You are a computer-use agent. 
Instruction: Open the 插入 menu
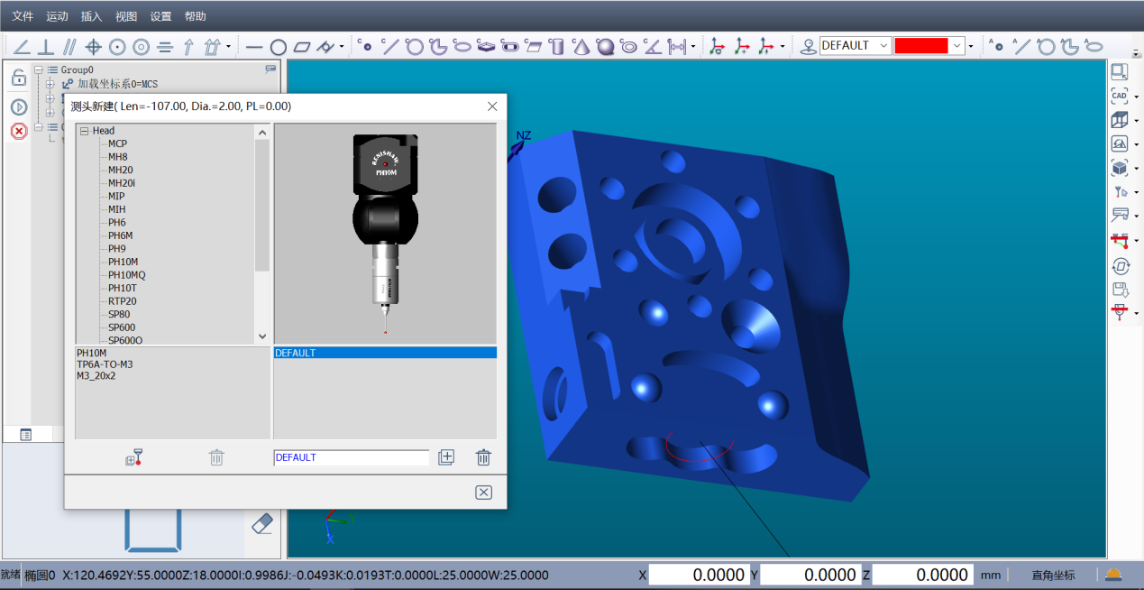click(91, 16)
